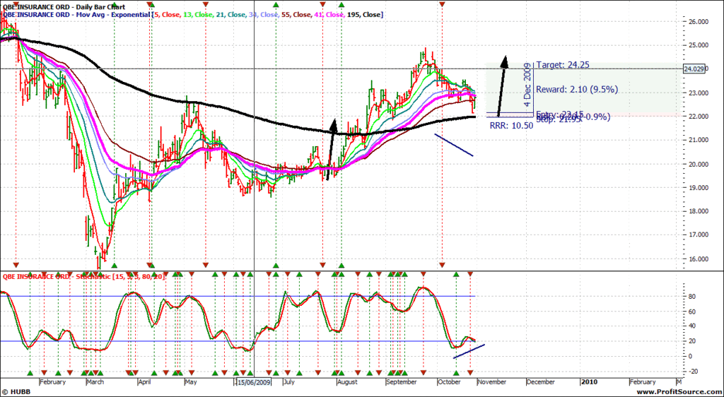Select the '195, Close' black legend entry
The width and height of the screenshot is (724, 397).
[x=364, y=15]
